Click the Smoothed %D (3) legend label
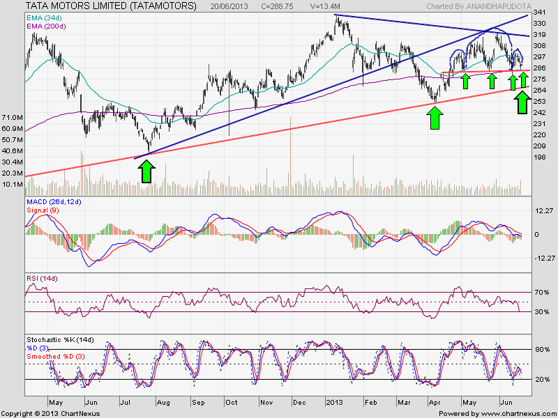This screenshot has height=418, width=558. (x=56, y=356)
